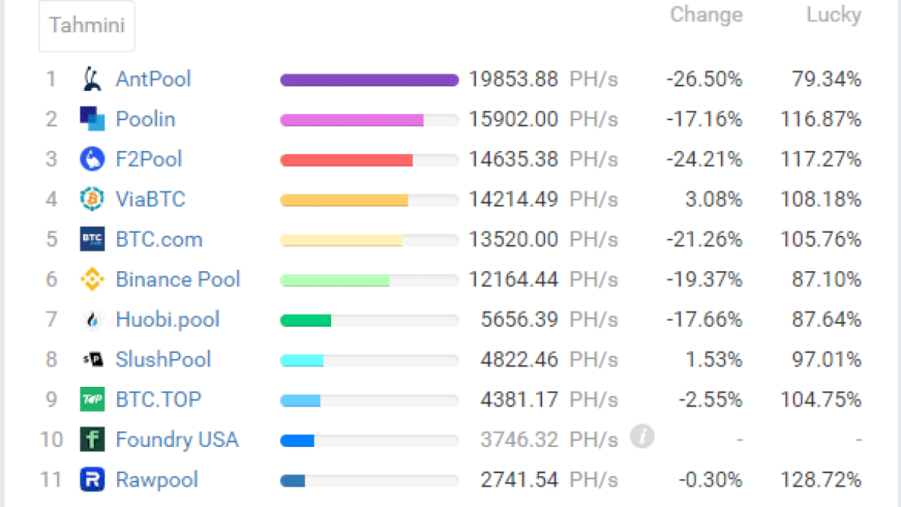Click the Binance Pool logo icon
This screenshot has width=901, height=507.
92,279
